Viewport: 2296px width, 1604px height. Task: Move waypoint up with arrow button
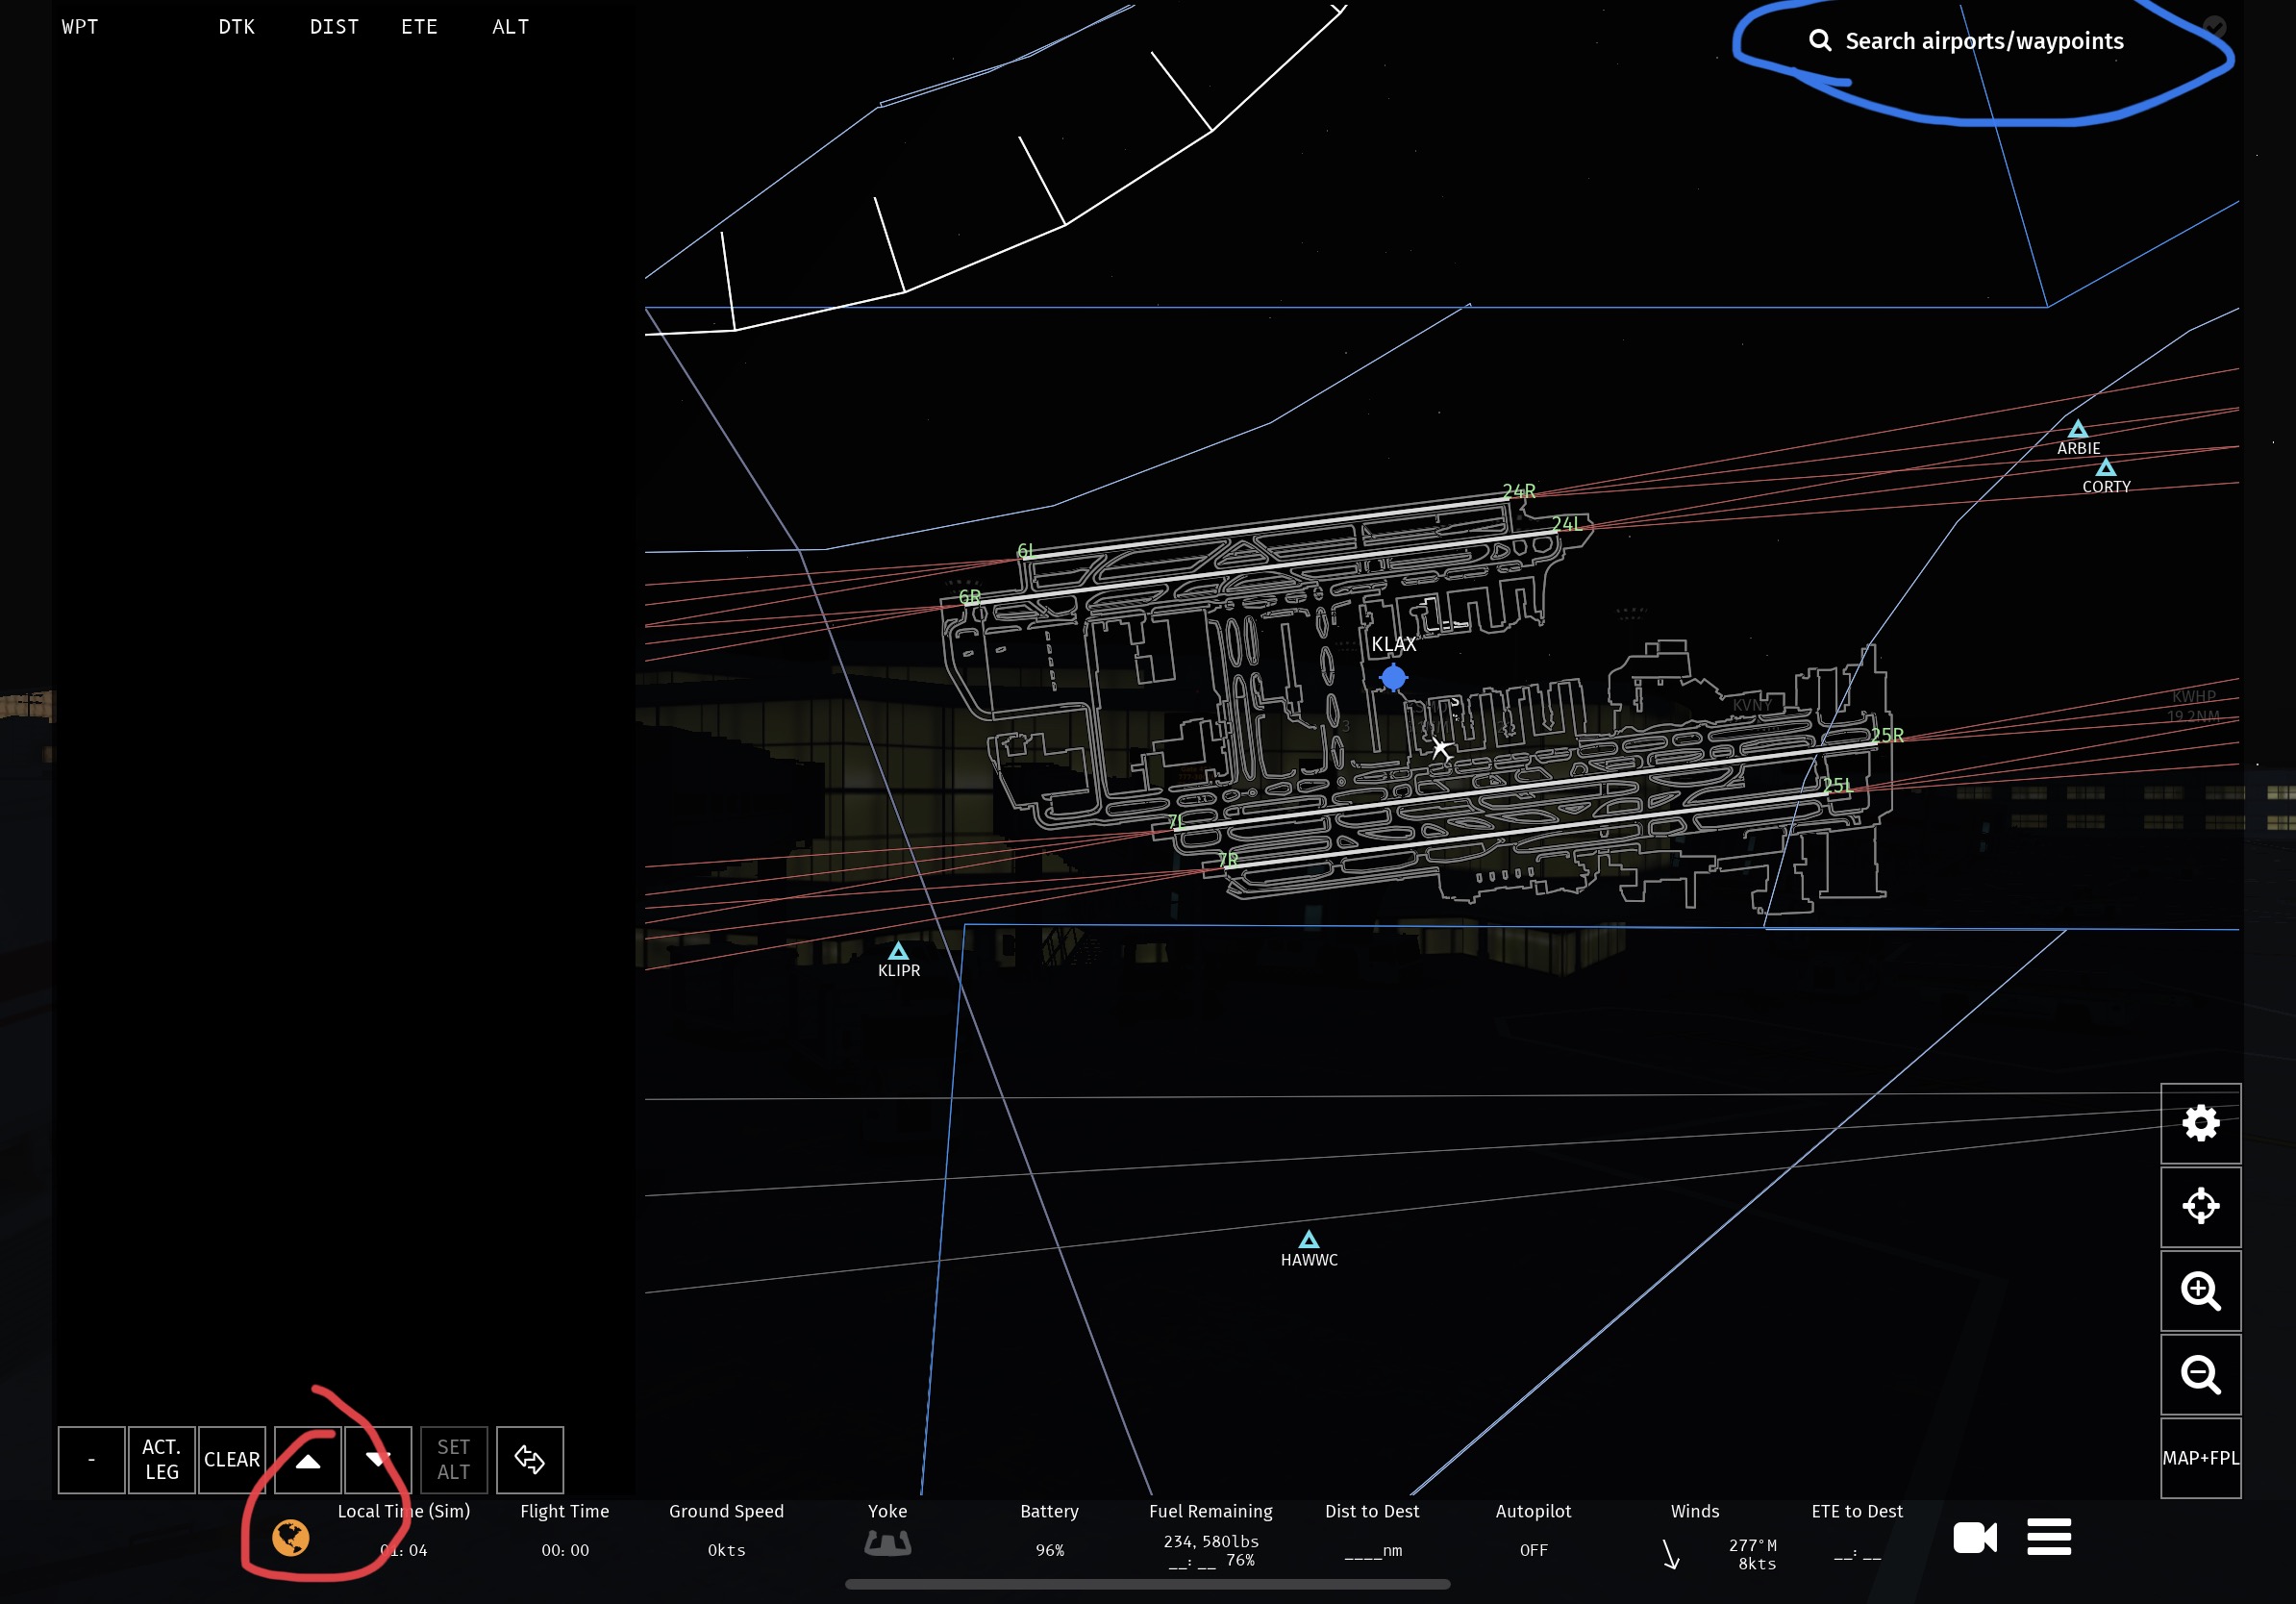308,1460
